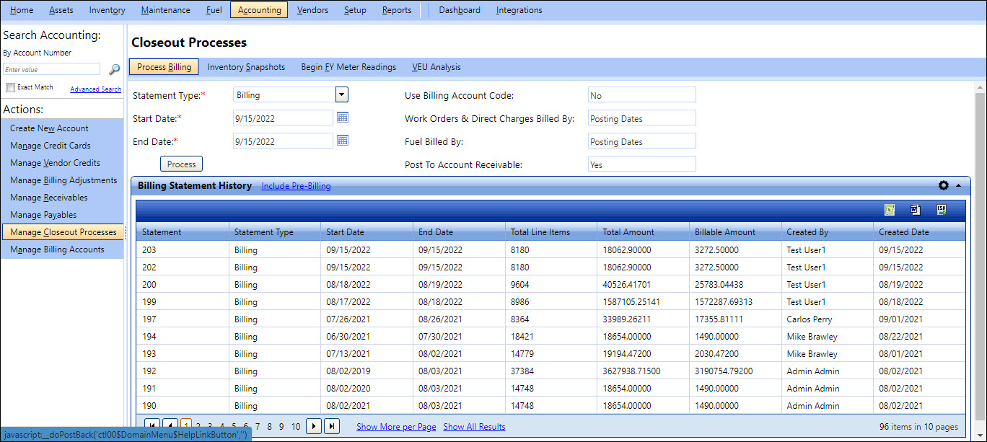This screenshot has height=442, width=987.
Task: Click the account number search field
Action: coord(51,69)
